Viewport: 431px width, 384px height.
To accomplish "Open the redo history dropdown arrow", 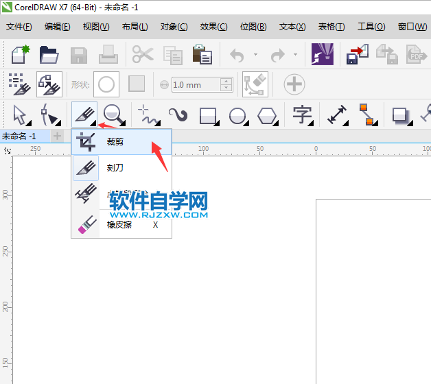I will point(296,54).
